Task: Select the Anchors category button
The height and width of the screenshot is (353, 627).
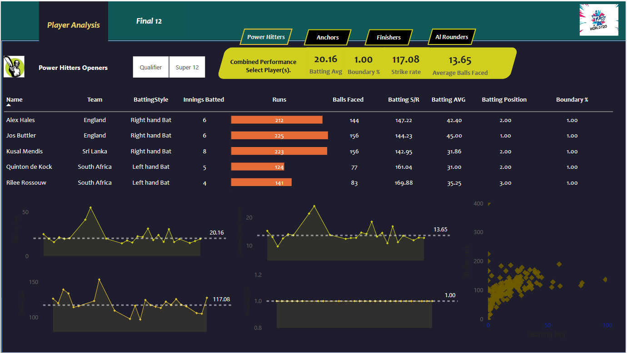Action: 328,38
